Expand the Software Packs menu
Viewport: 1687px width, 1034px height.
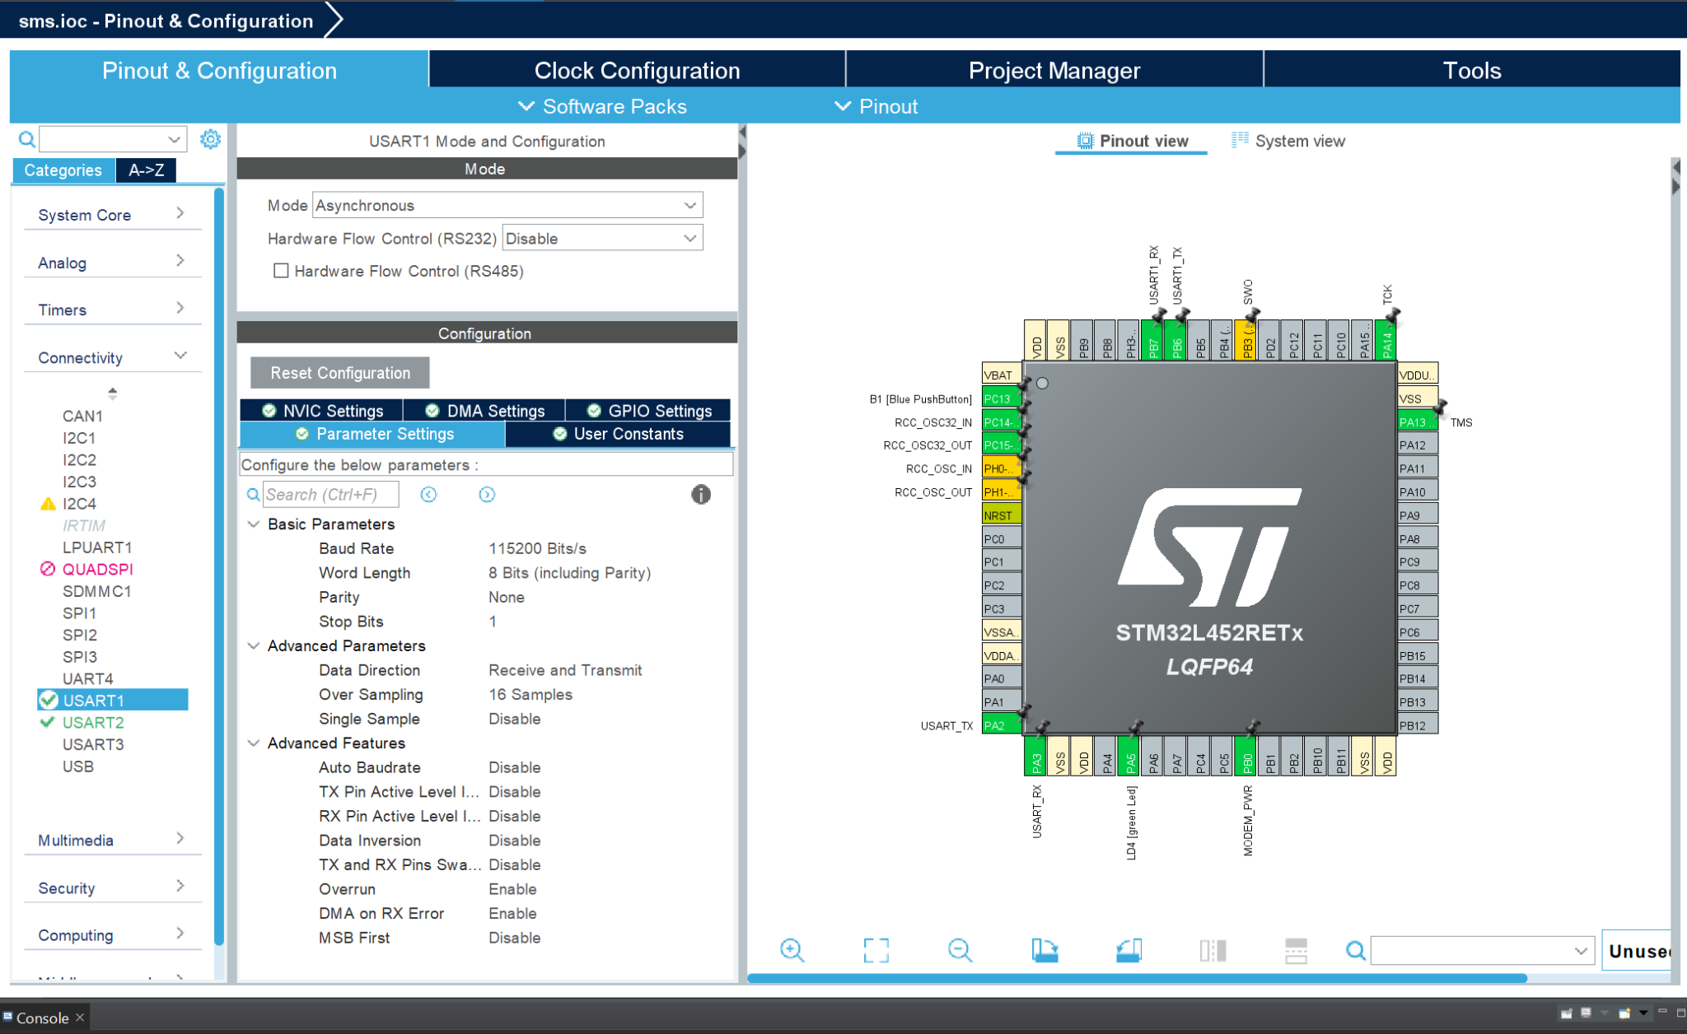(602, 106)
